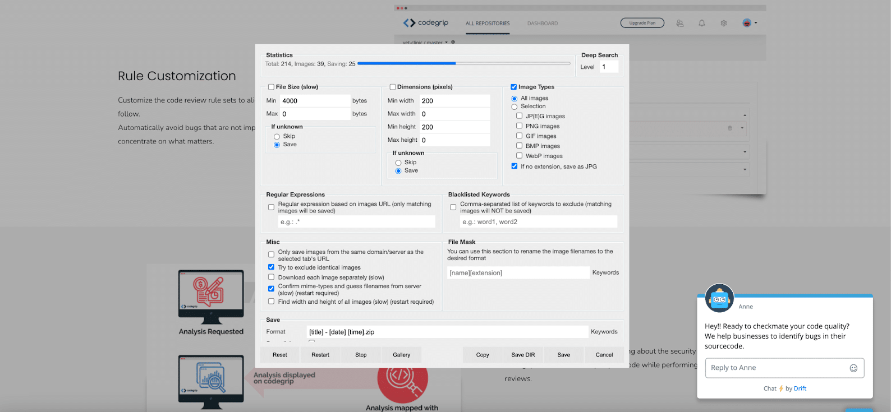The height and width of the screenshot is (412, 891).
Task: Focus the Max file size field
Action: 315,114
